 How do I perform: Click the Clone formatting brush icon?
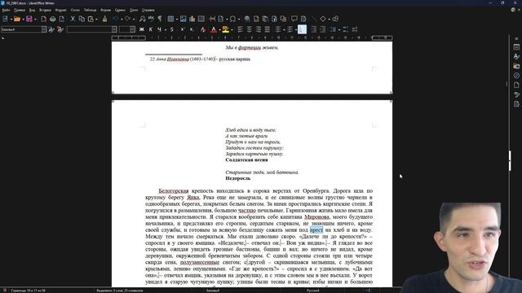105,19
